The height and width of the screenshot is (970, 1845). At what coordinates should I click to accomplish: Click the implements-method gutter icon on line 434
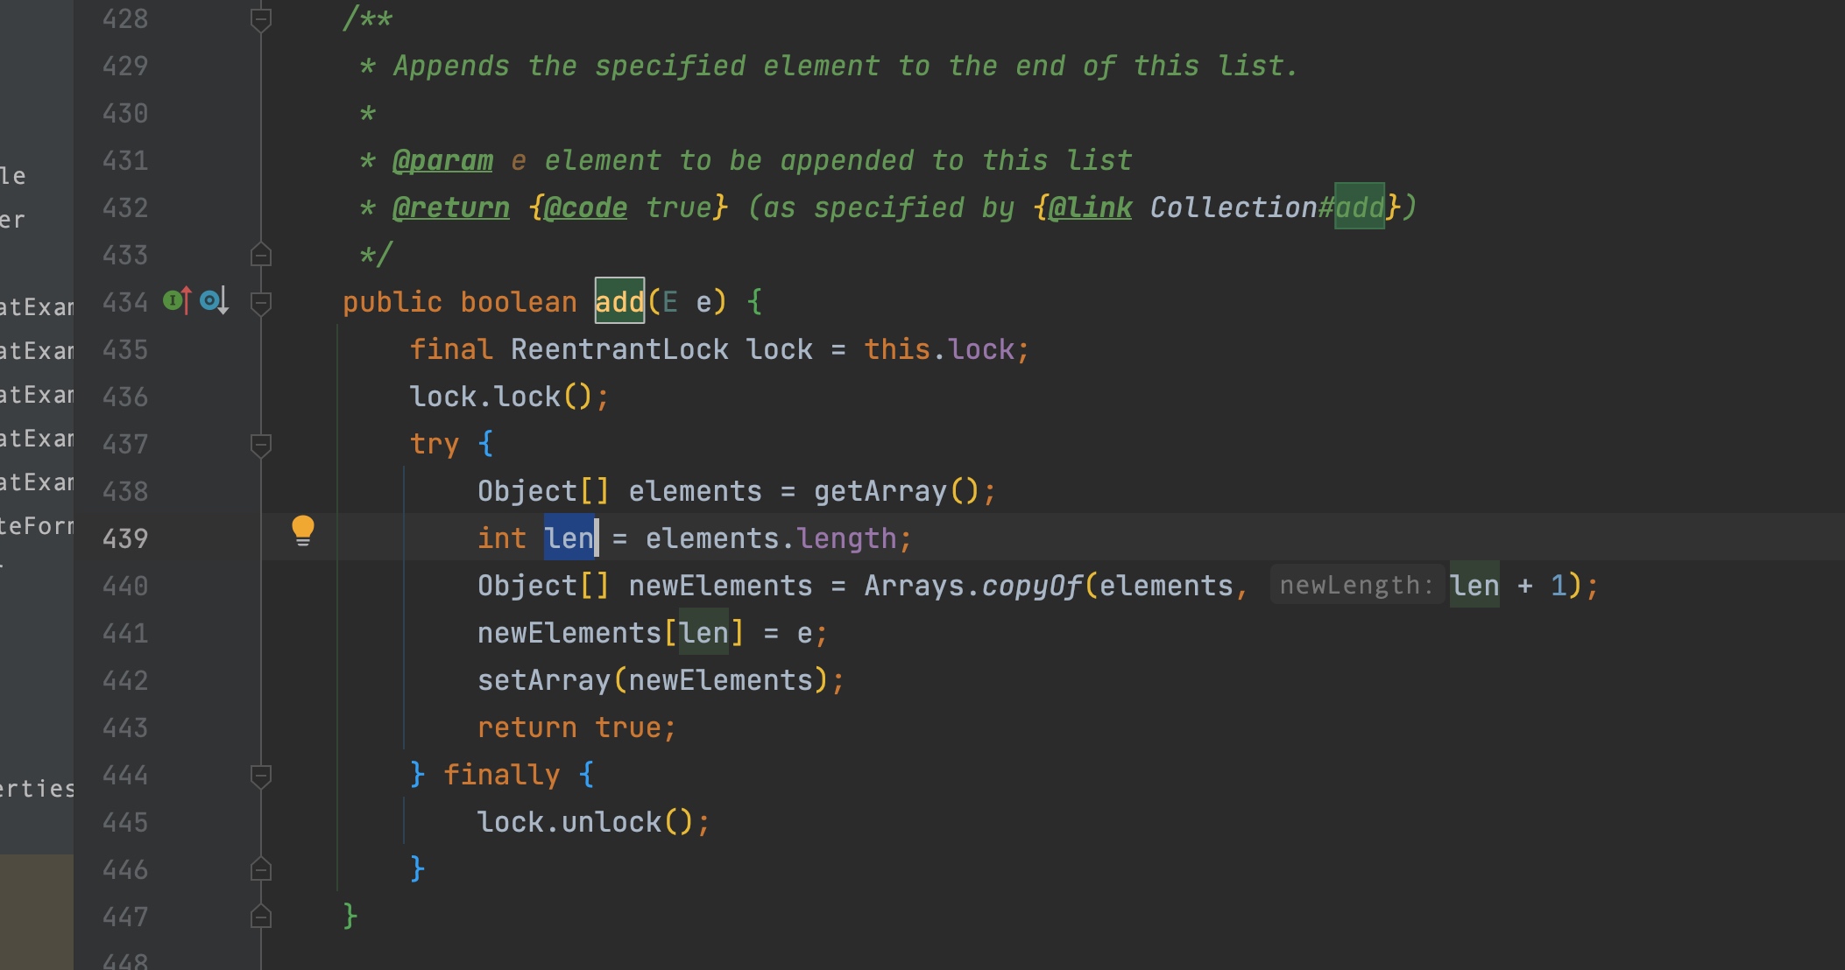[x=177, y=301]
